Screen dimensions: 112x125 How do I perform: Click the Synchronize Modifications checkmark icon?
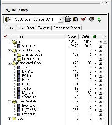point(83,19)
